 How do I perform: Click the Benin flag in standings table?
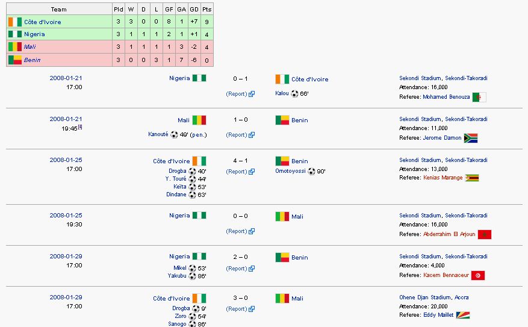click(x=15, y=60)
